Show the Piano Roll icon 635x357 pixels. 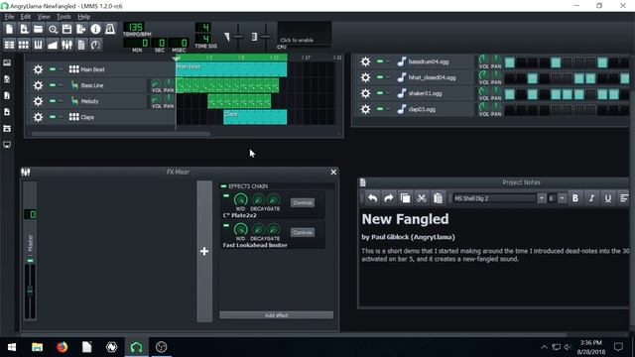38,45
